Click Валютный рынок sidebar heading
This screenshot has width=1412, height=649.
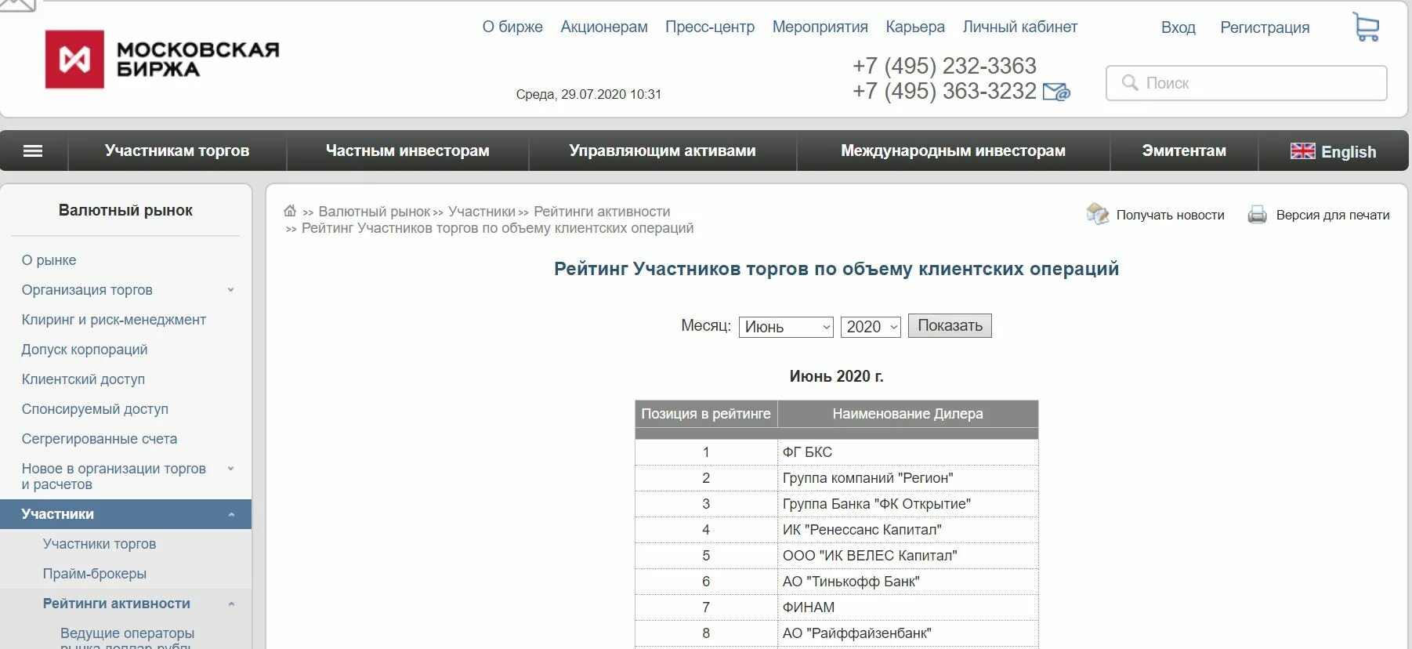point(125,210)
